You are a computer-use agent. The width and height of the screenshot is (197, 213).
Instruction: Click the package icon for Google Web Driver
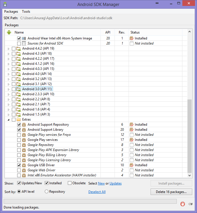(24, 170)
